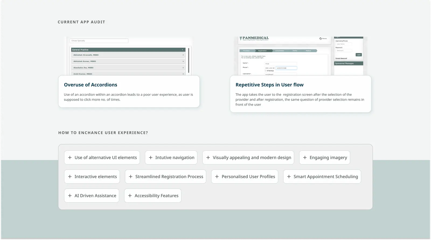Viewport: 431px width, 240px height.
Task: Click the Overuse of Accordions heading
Action: (x=91, y=85)
